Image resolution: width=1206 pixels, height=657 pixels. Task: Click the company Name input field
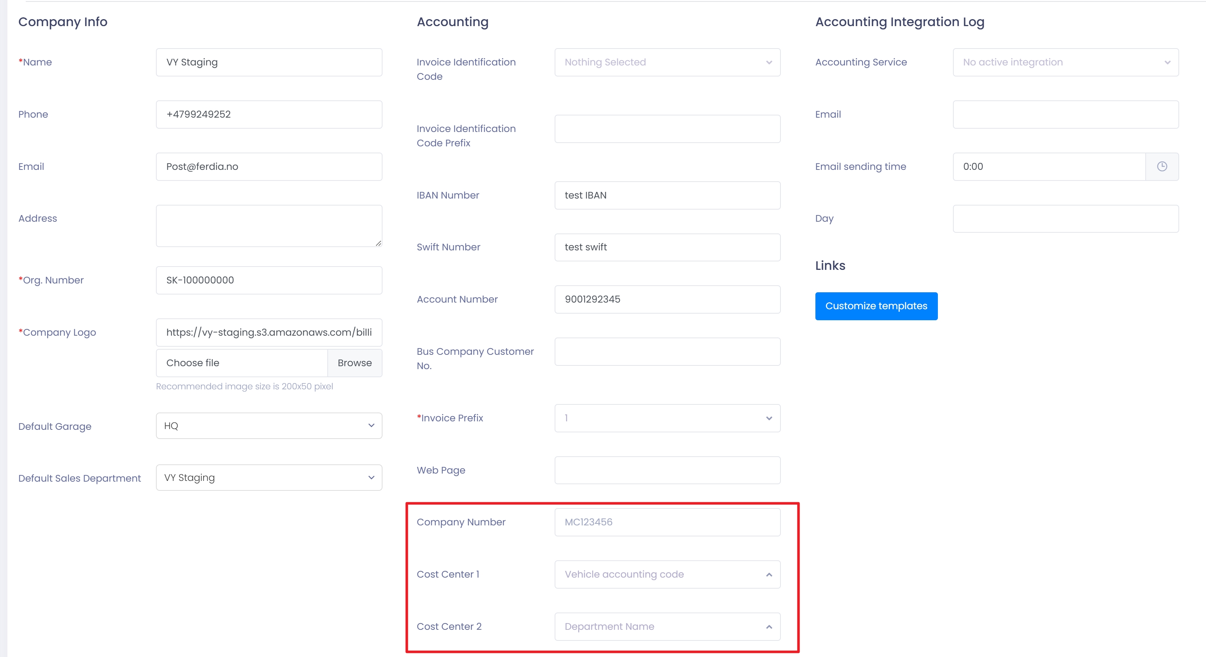[x=269, y=62]
